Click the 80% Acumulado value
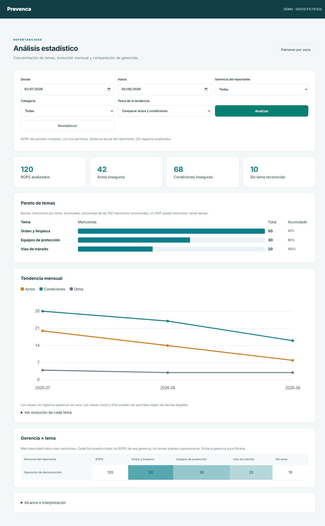325x526 pixels. pos(291,240)
